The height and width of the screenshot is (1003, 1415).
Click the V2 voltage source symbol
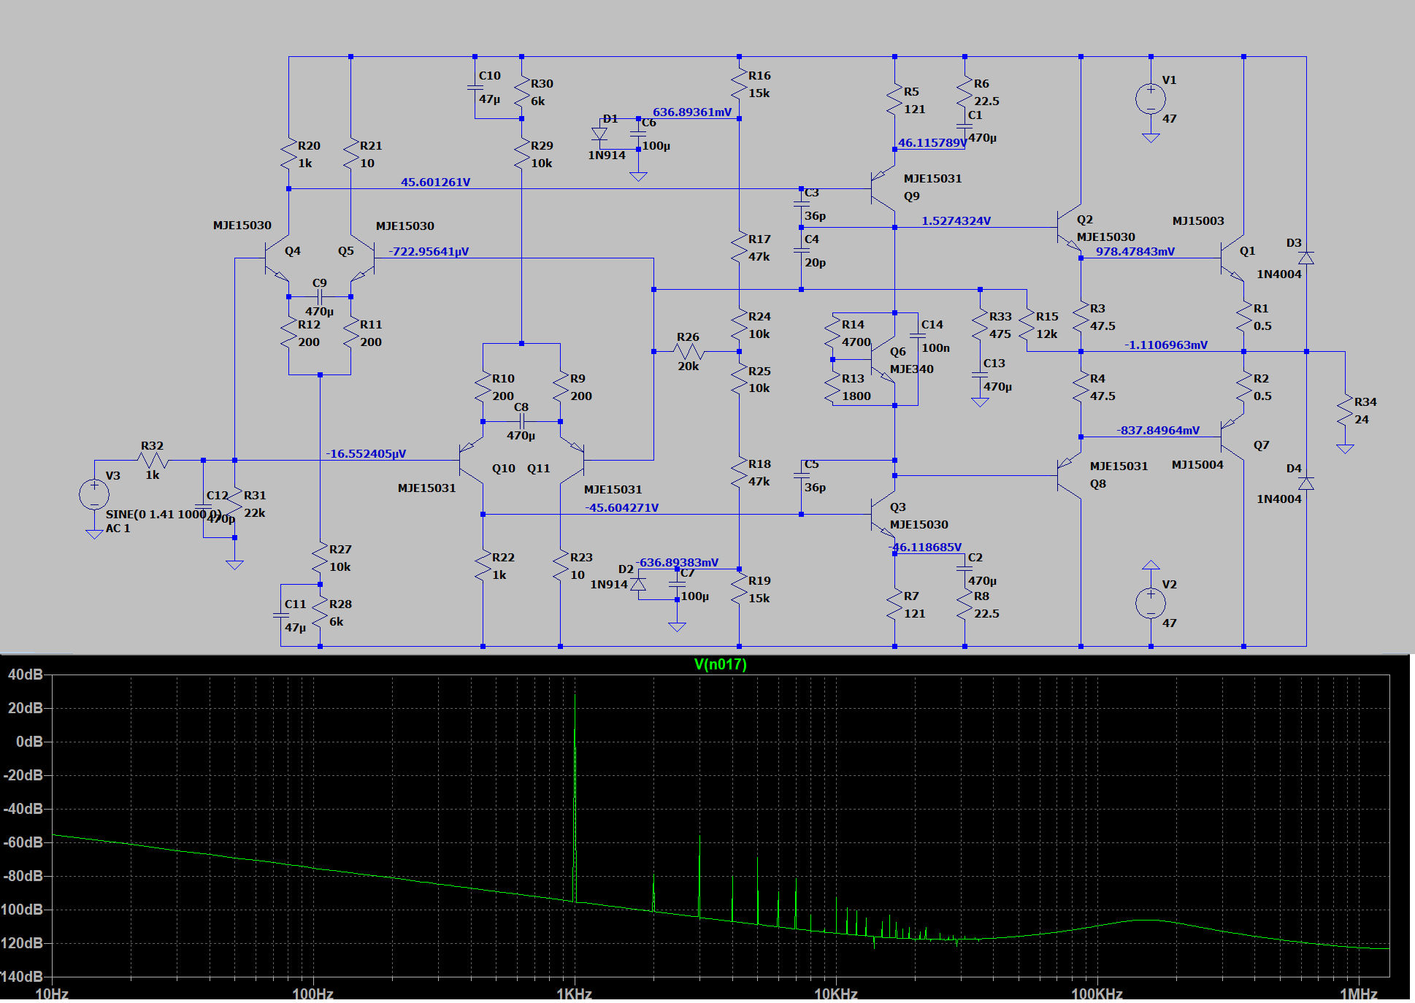pyautogui.click(x=1151, y=603)
